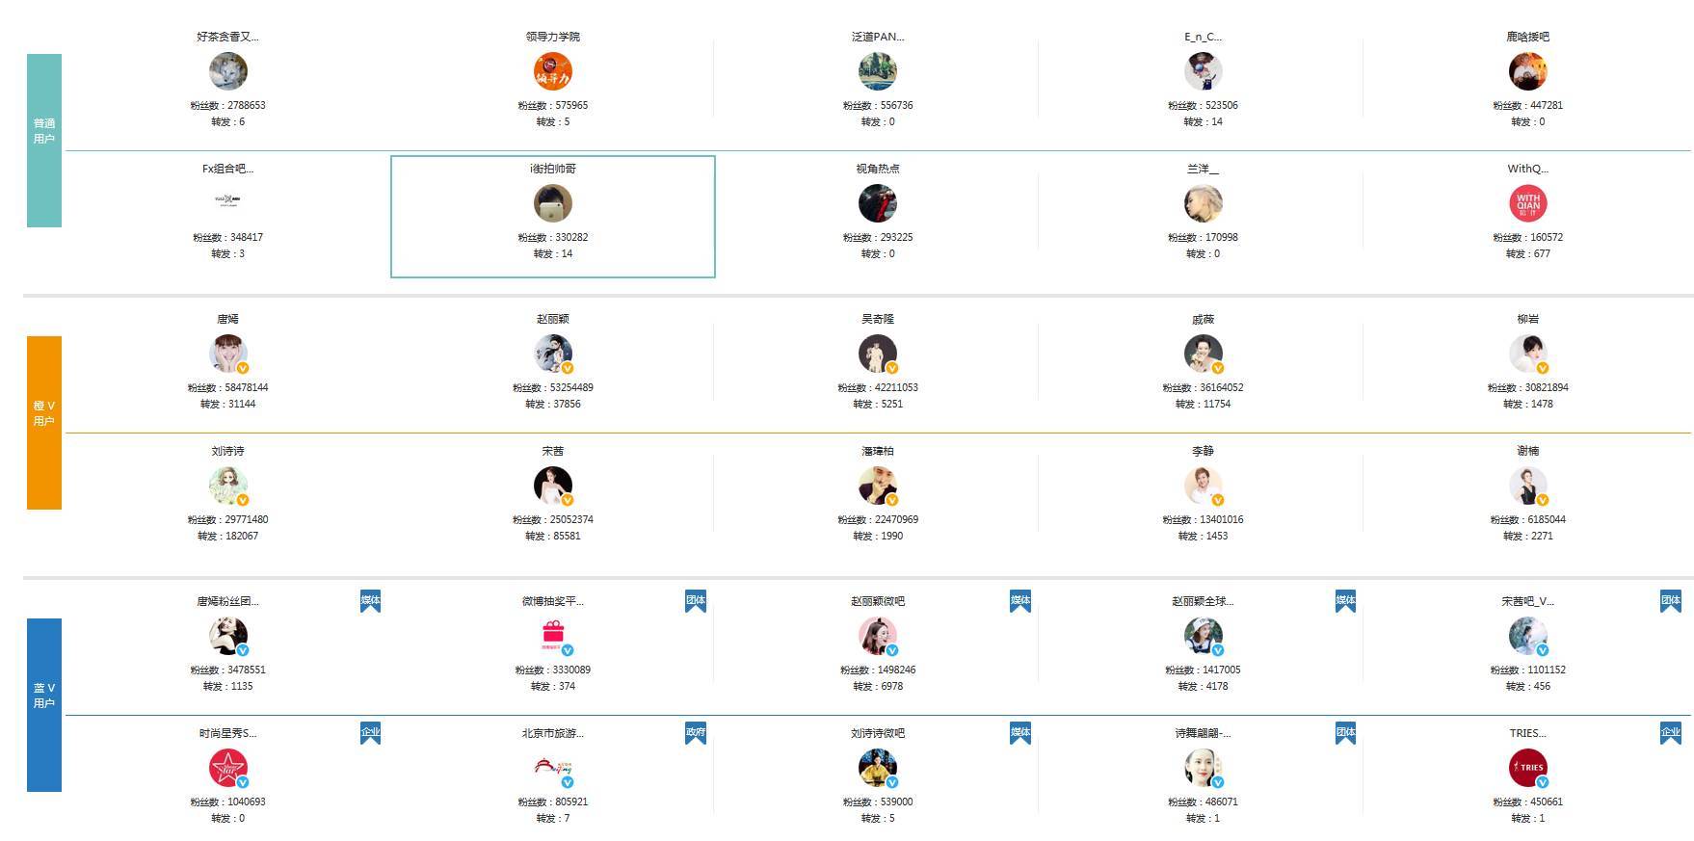Click the Fx组合吧 logo avatar

(227, 201)
